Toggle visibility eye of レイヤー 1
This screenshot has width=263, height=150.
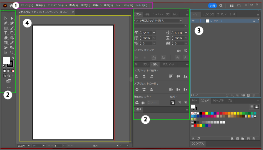coord(193,21)
